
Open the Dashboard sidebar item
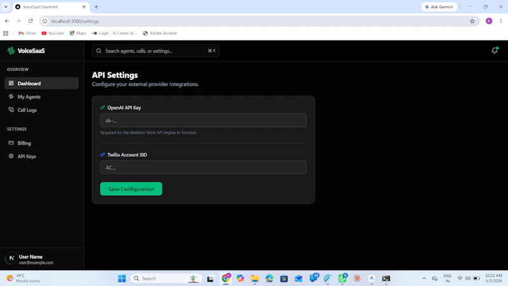pos(41,84)
